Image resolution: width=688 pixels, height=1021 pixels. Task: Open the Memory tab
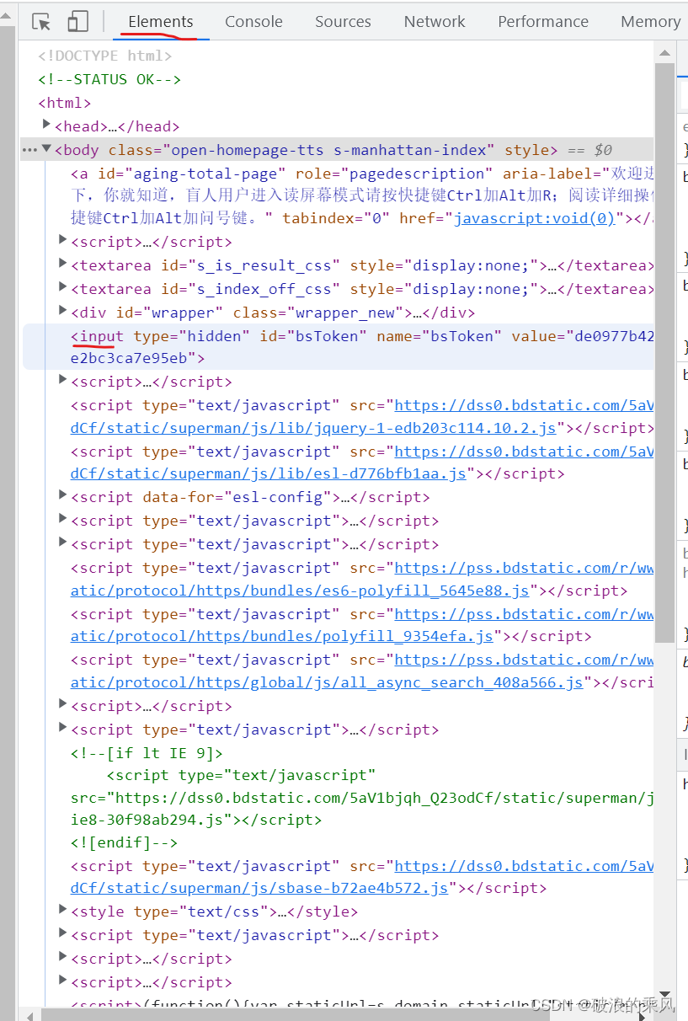(650, 22)
